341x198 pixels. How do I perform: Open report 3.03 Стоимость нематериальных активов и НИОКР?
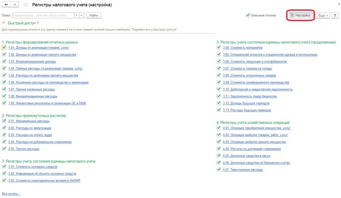pos(44,181)
